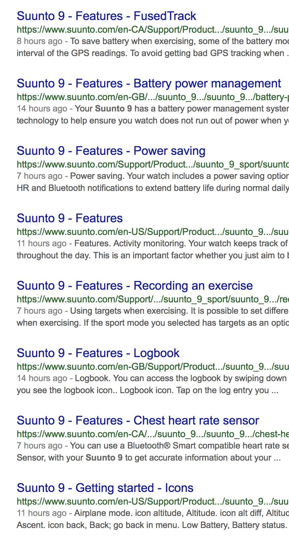This screenshot has height=544, width=289.
Task: Click the bold "Suunto 9" in the battery snippet
Action: pos(113,109)
